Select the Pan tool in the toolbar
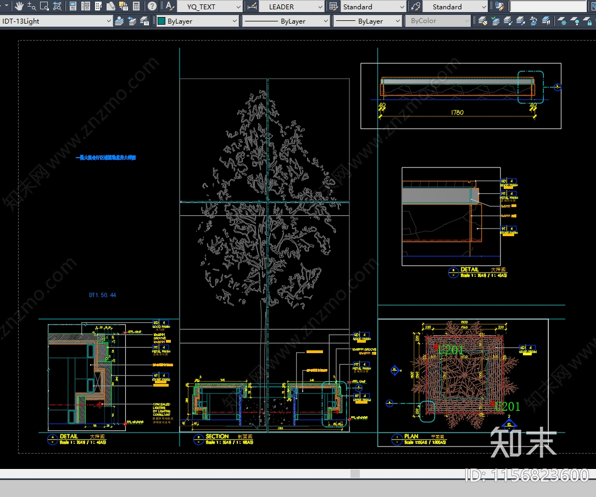596x497 pixels. [19, 7]
